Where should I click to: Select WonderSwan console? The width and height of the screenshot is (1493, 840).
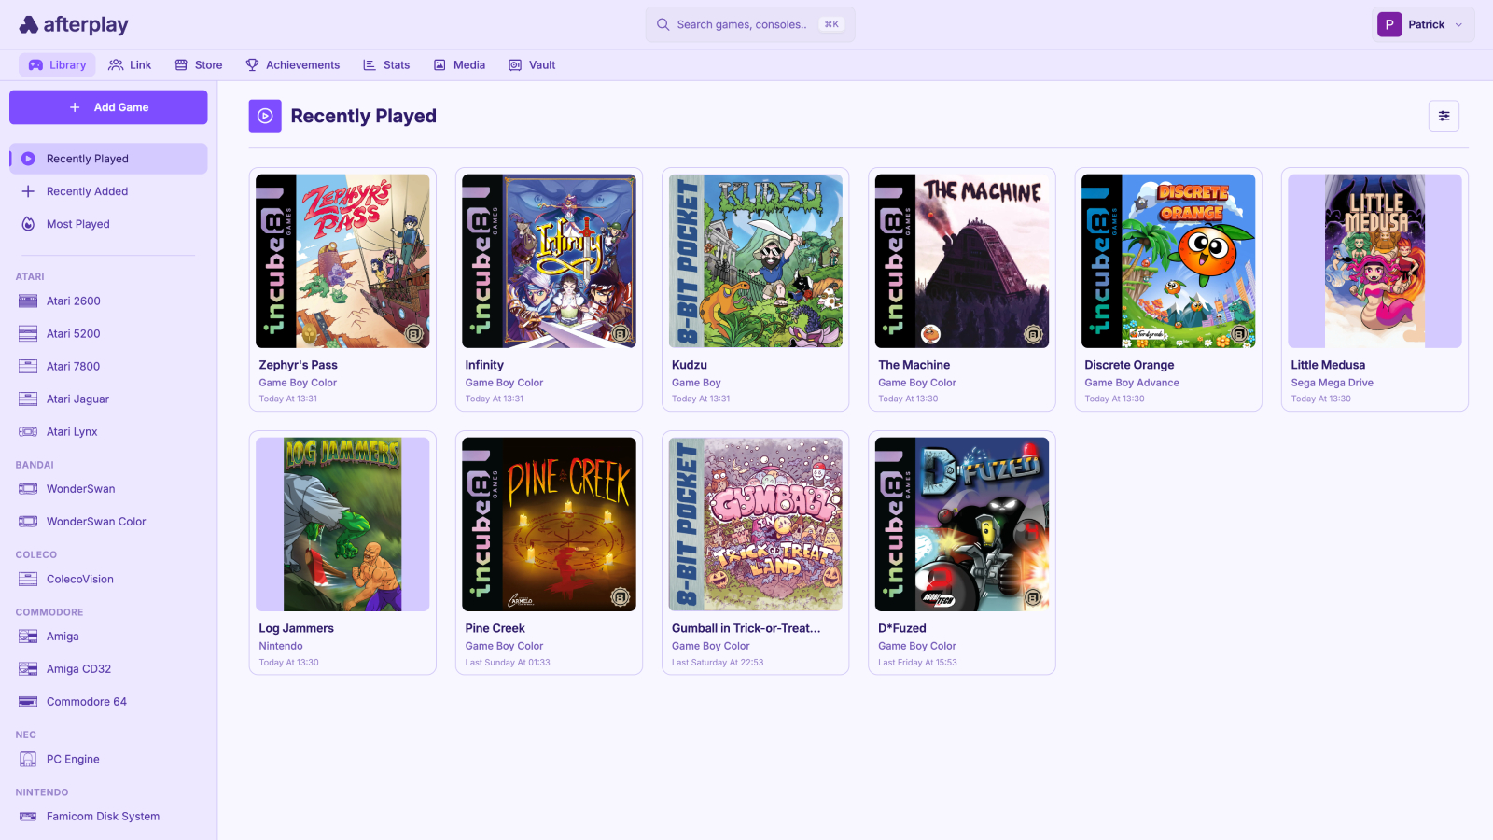tap(108, 489)
